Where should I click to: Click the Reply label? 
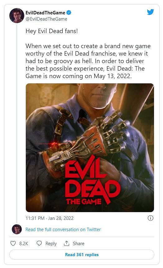point(51,244)
